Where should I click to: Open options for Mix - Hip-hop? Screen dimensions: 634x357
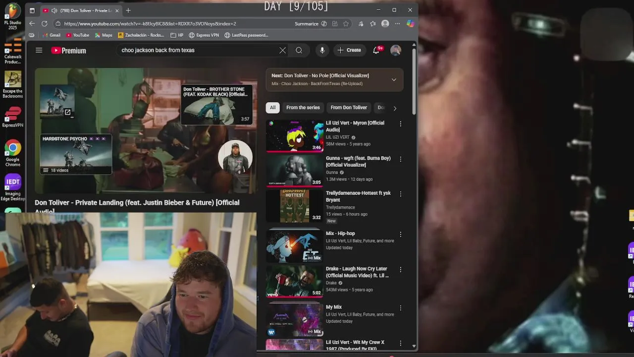pyautogui.click(x=401, y=234)
